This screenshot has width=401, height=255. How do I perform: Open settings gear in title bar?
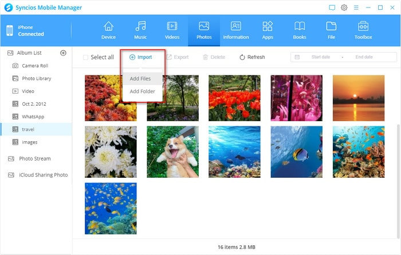click(344, 7)
